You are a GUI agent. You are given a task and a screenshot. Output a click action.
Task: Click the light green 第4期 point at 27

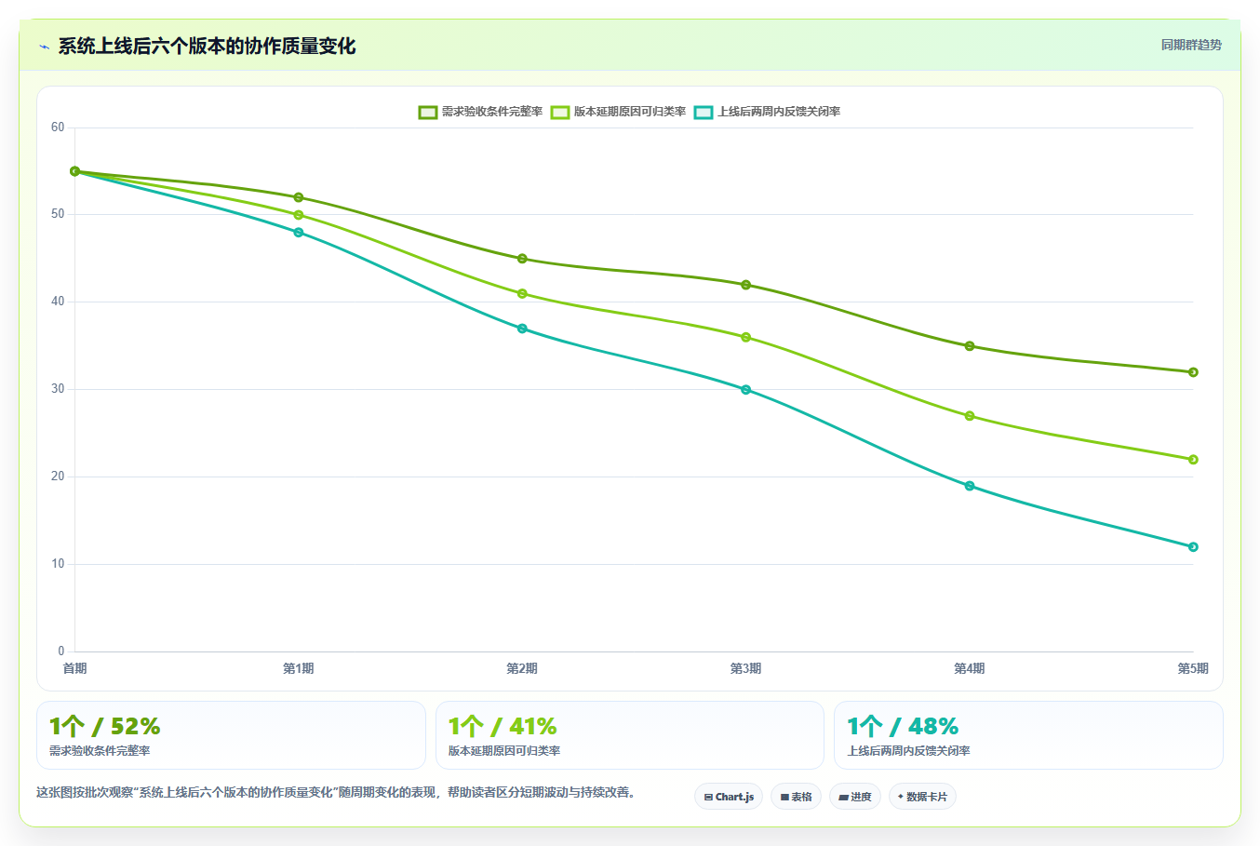pyautogui.click(x=970, y=416)
